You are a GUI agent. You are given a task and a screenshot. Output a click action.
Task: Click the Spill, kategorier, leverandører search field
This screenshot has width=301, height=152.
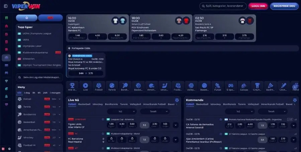223,6
